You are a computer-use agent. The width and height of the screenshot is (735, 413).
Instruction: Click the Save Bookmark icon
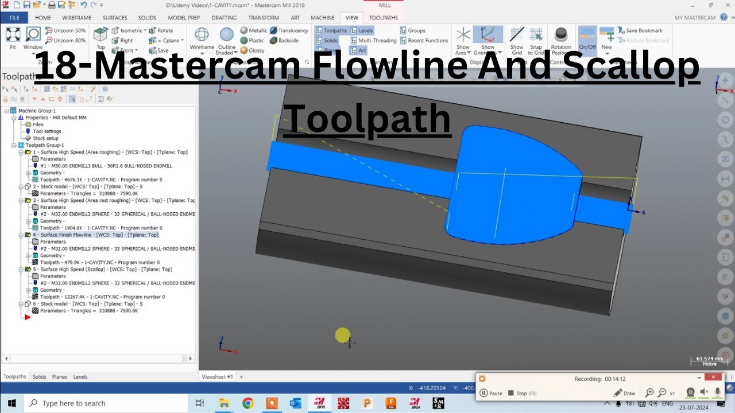(640, 30)
